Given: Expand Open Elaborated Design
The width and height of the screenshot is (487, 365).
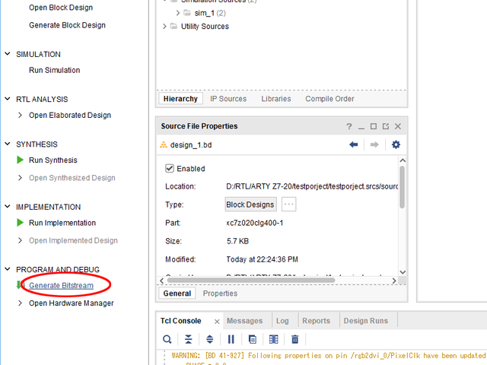Looking at the screenshot, I should coord(21,116).
